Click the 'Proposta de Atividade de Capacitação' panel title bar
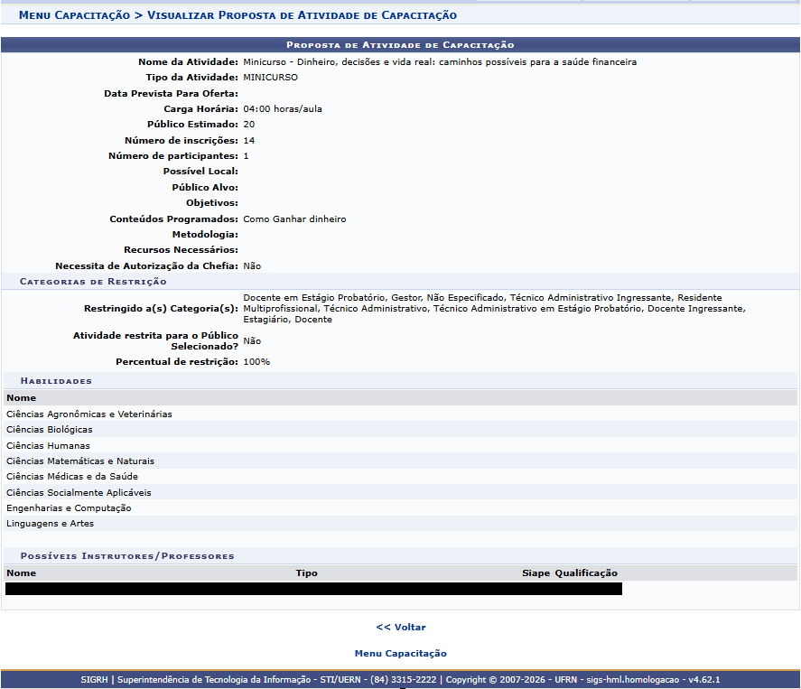 click(x=401, y=45)
